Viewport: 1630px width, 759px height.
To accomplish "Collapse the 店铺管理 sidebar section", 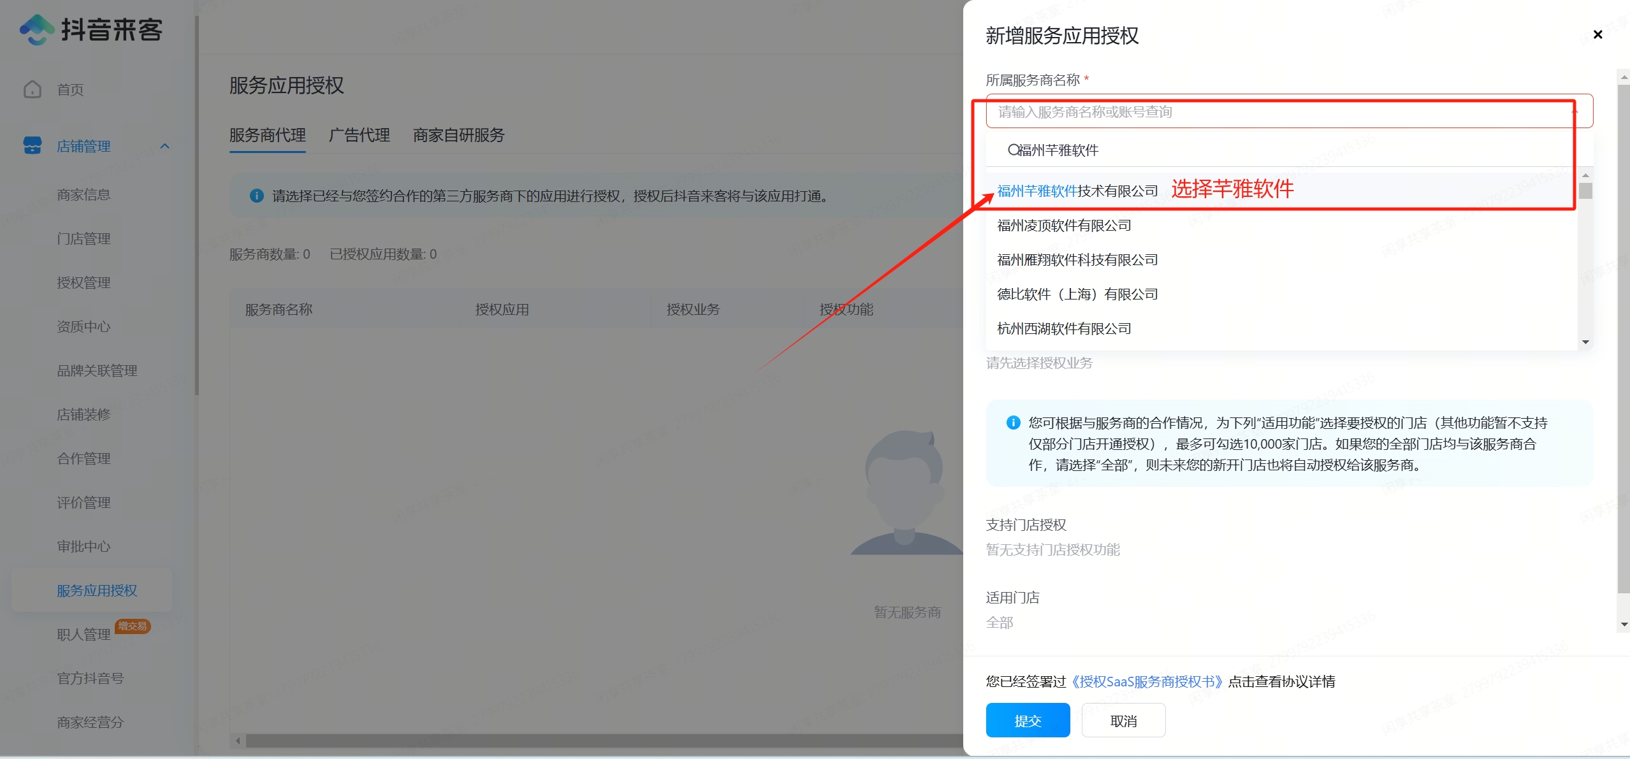I will pyautogui.click(x=165, y=146).
